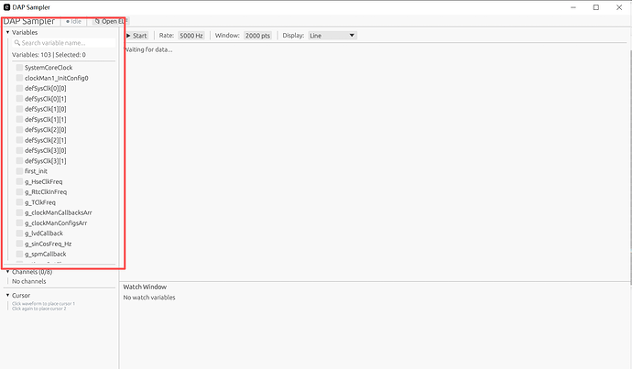The image size is (632, 369).
Task: Check the first_init checkbox
Action: coord(19,171)
